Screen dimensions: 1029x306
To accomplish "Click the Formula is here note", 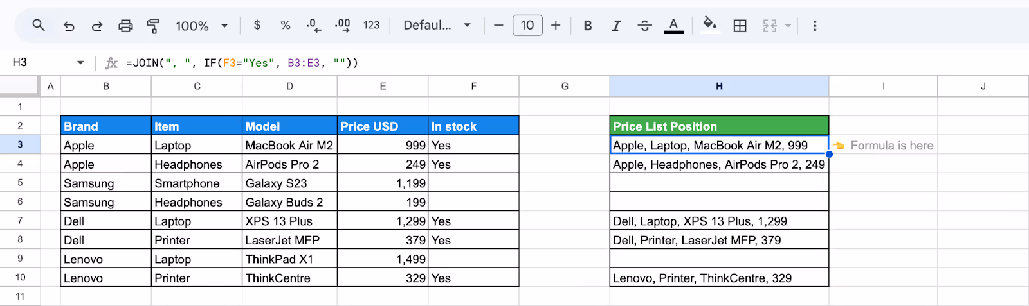I will pos(891,146).
